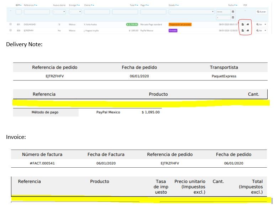Open invoice PDF for order 801
Image resolution: width=279 pixels, height=211 pixels.
(x=243, y=25)
